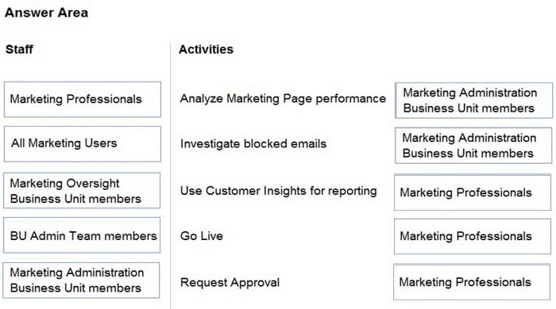Click the Answer Area title

point(46,13)
